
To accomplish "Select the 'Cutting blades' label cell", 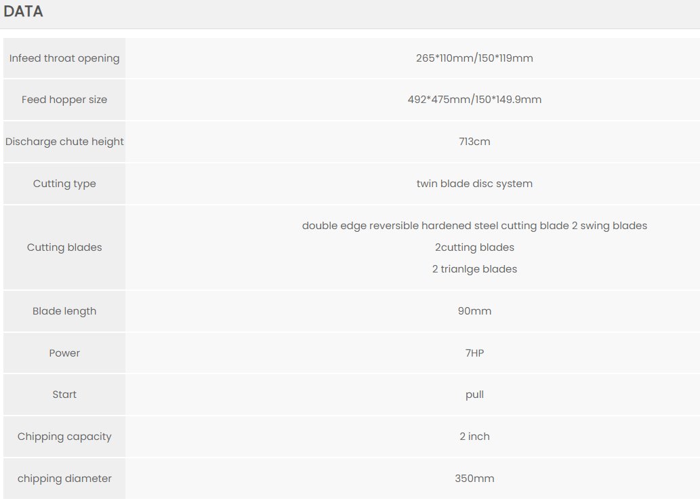I will click(64, 247).
